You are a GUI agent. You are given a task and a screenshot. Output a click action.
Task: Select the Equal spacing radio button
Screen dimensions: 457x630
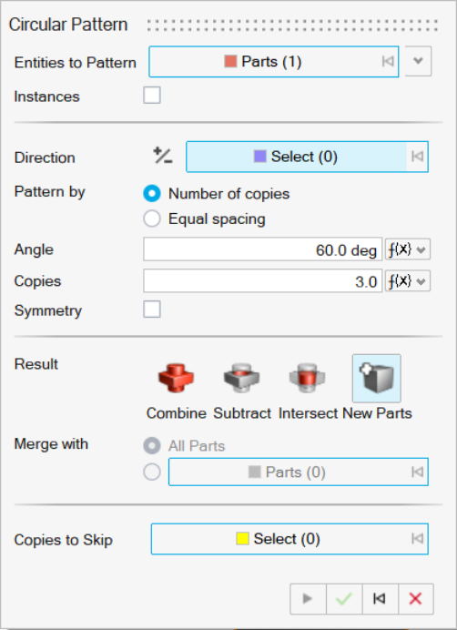[x=152, y=219]
